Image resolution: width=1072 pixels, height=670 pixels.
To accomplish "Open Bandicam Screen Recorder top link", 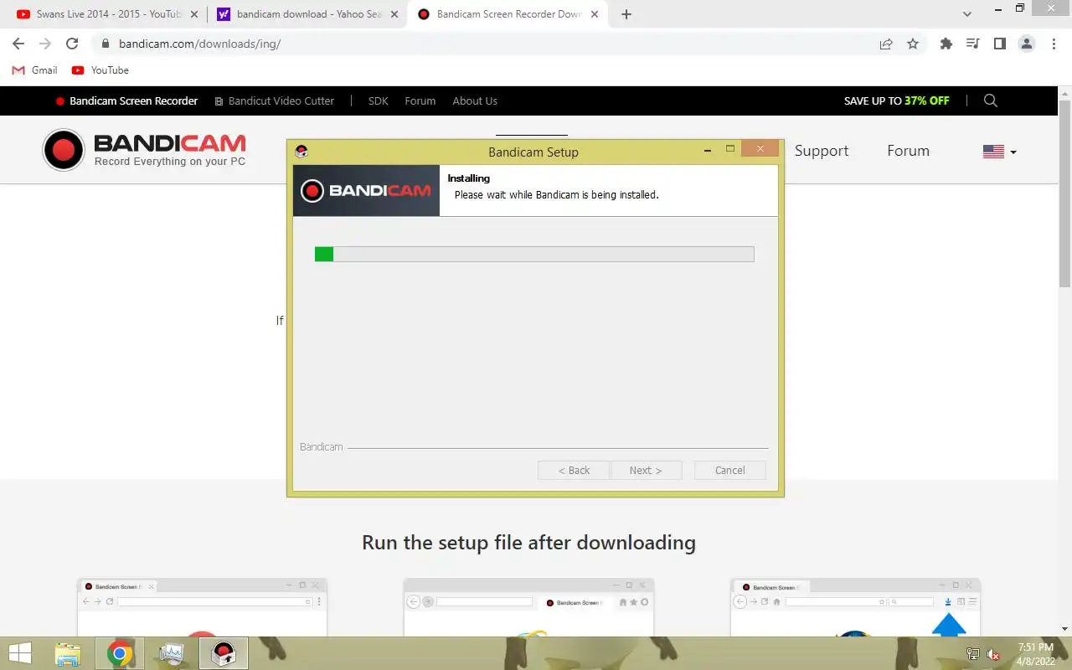I will point(126,100).
